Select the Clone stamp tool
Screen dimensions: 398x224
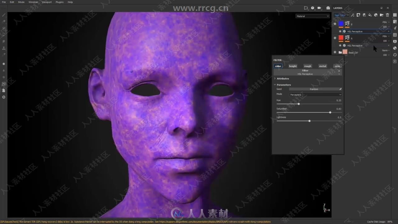4,48
